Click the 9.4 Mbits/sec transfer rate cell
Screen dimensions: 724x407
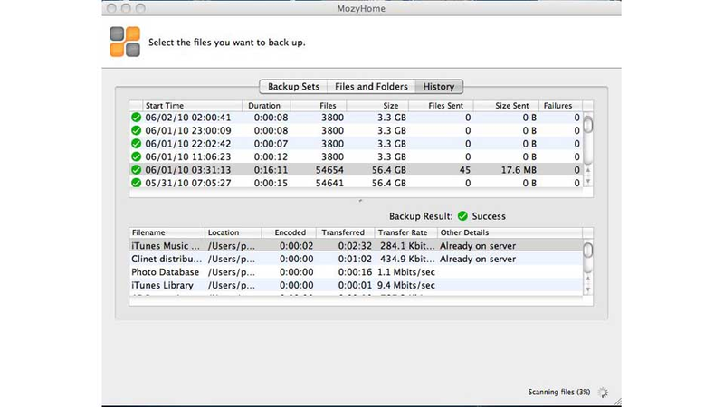[406, 285]
